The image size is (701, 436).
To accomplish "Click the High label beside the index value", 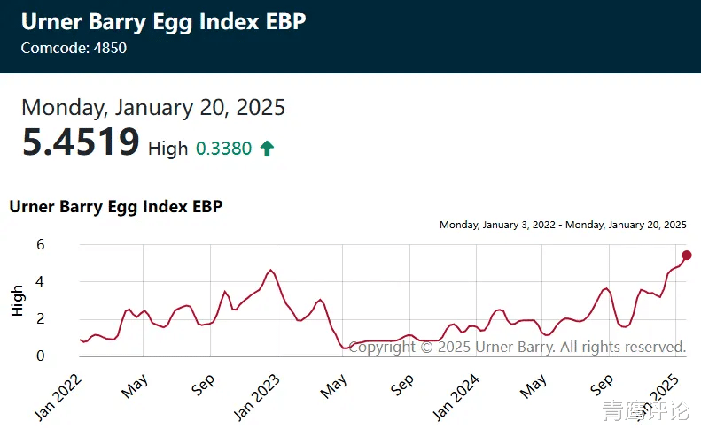I will coord(167,149).
